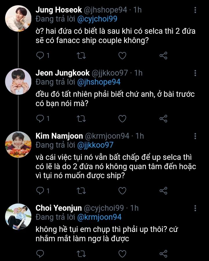The height and width of the screenshot is (261, 209).
Task: Open Choi Yeonjun's avatar thumbnail
Action: (x=18, y=215)
